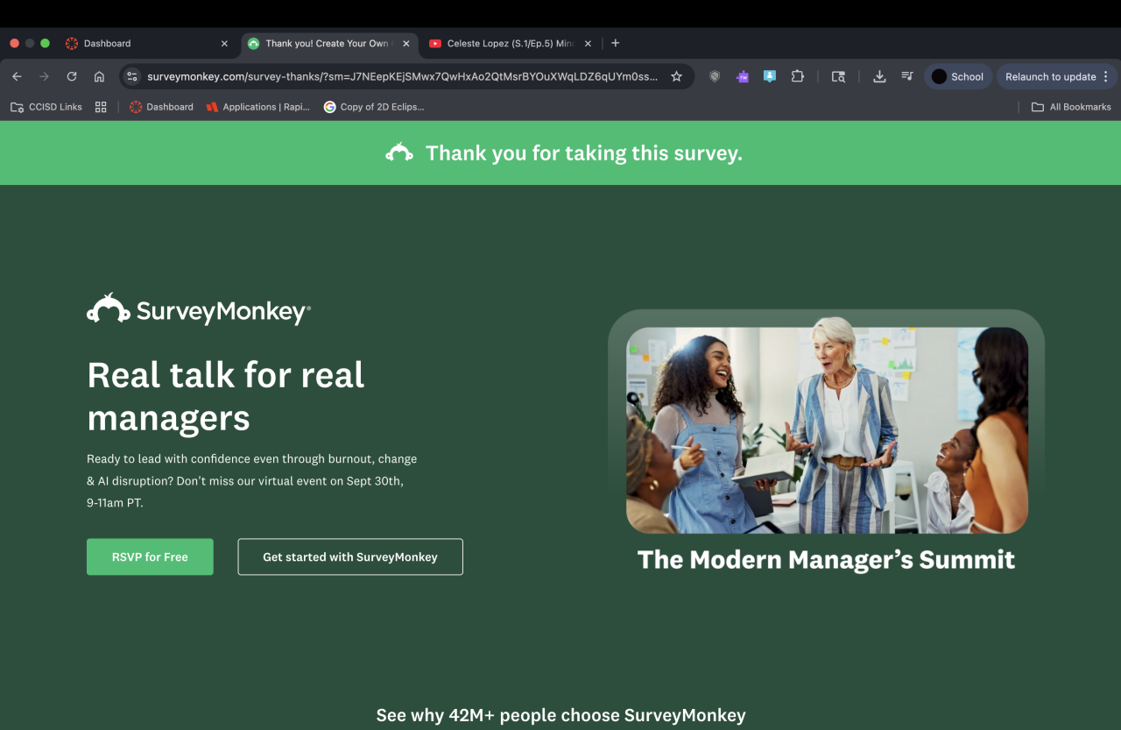Close the Celeste Lopez tab
The width and height of the screenshot is (1121, 730).
[588, 43]
